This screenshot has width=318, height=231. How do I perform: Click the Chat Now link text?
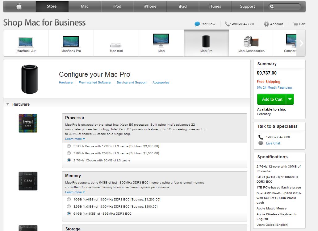(208, 24)
